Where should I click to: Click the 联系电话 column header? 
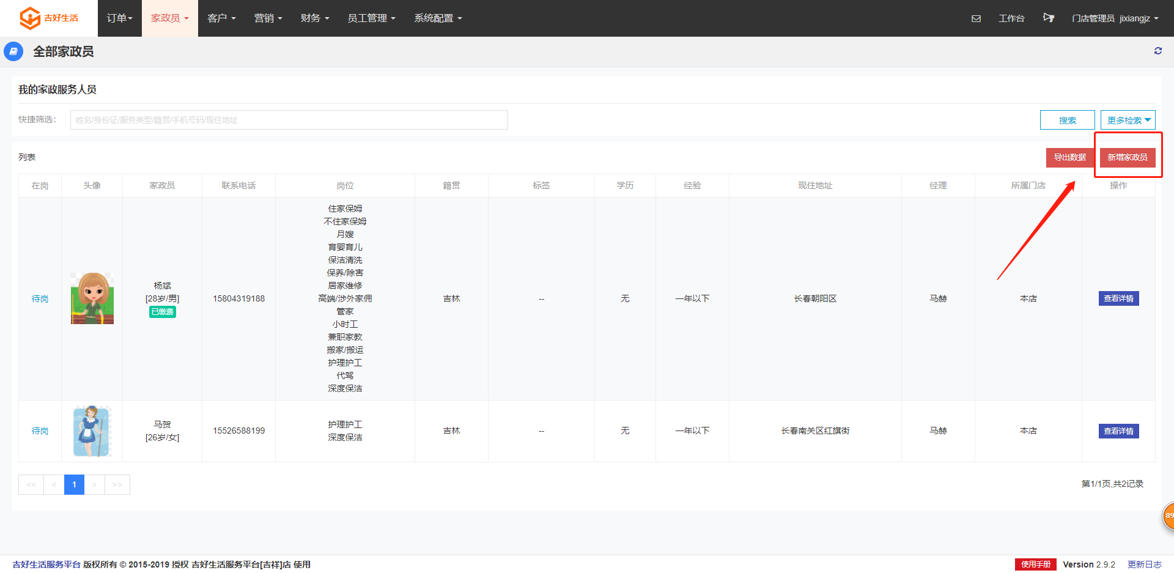pos(238,185)
